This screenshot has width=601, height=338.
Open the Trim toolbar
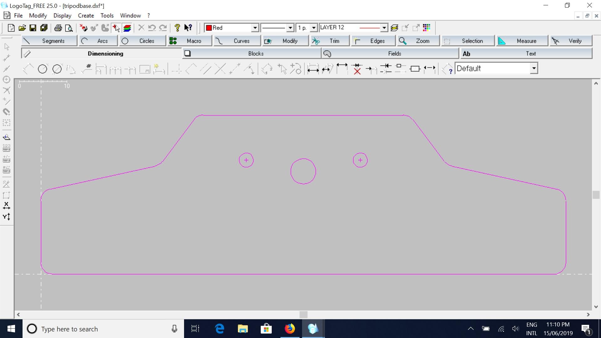[330, 41]
